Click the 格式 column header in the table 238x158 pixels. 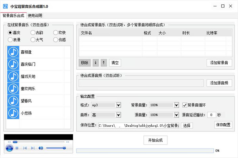coord(150,33)
